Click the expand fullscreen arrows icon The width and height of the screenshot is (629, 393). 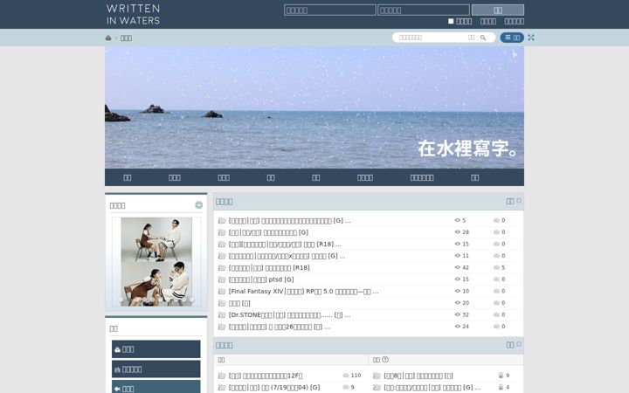[531, 38]
